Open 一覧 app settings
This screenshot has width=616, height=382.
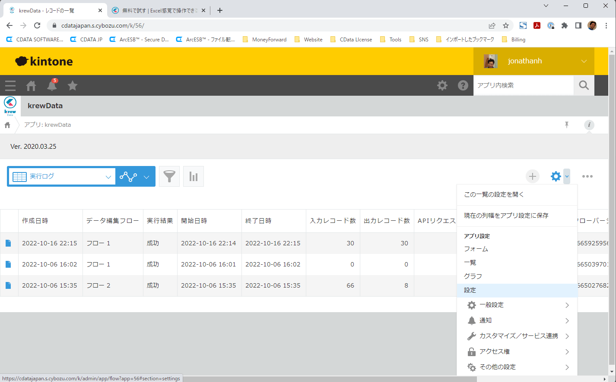tap(517, 263)
